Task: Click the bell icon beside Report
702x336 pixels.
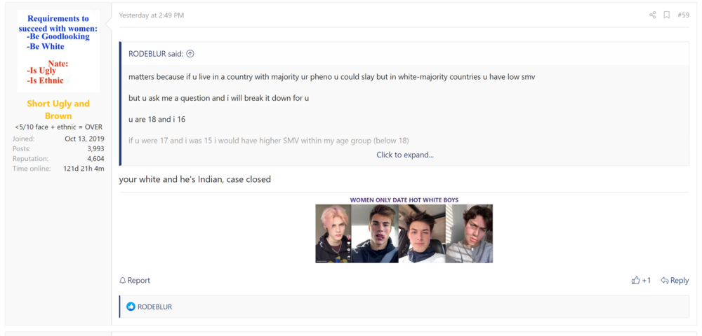Action: tap(123, 280)
